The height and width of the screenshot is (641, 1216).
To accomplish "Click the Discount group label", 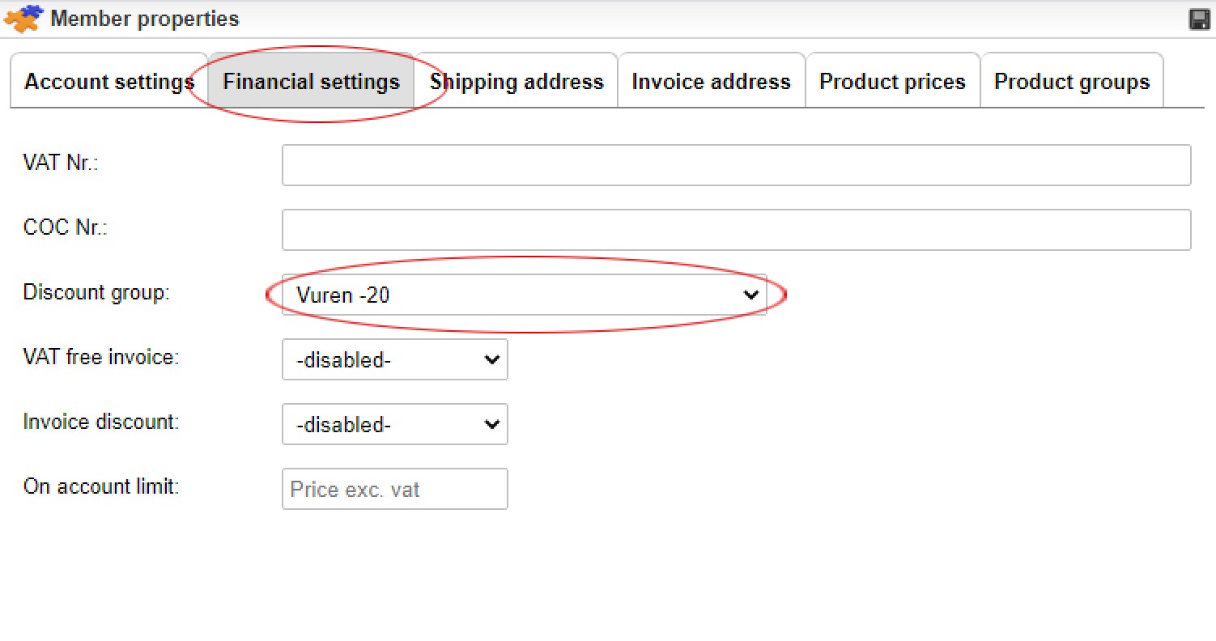I will [96, 292].
